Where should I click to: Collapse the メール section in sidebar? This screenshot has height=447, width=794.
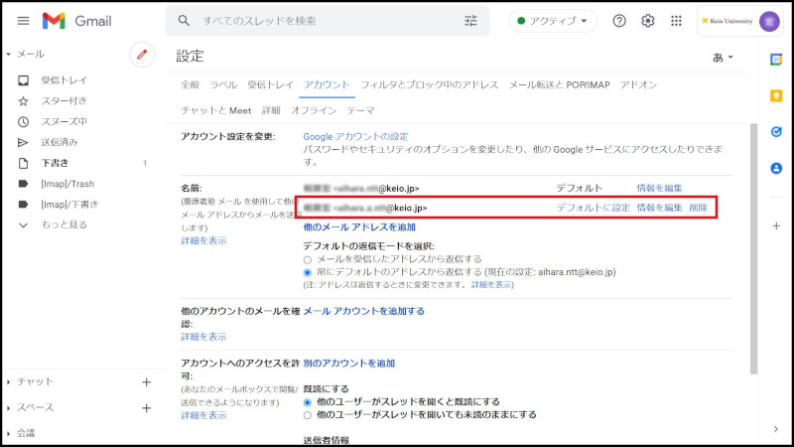click(x=8, y=54)
